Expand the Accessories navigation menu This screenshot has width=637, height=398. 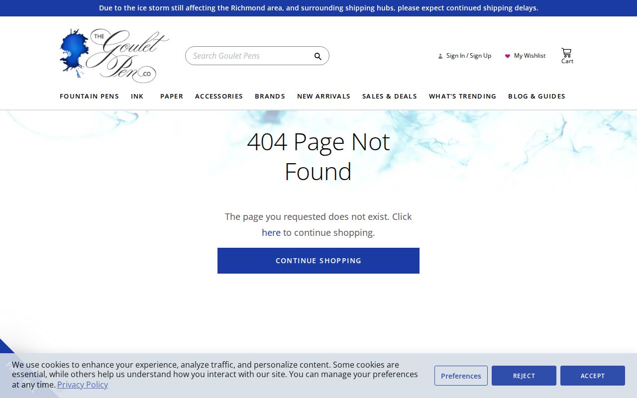click(218, 96)
